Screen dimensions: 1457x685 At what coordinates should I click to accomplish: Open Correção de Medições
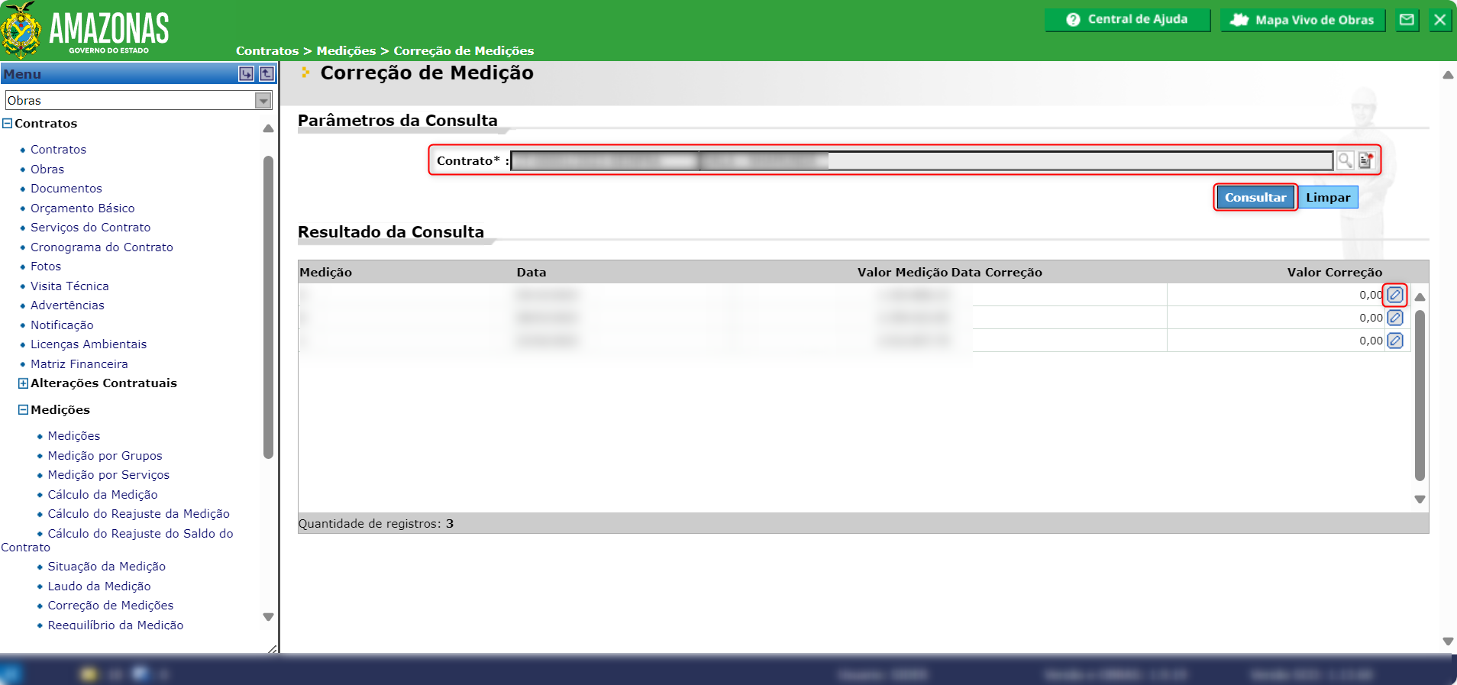point(111,606)
